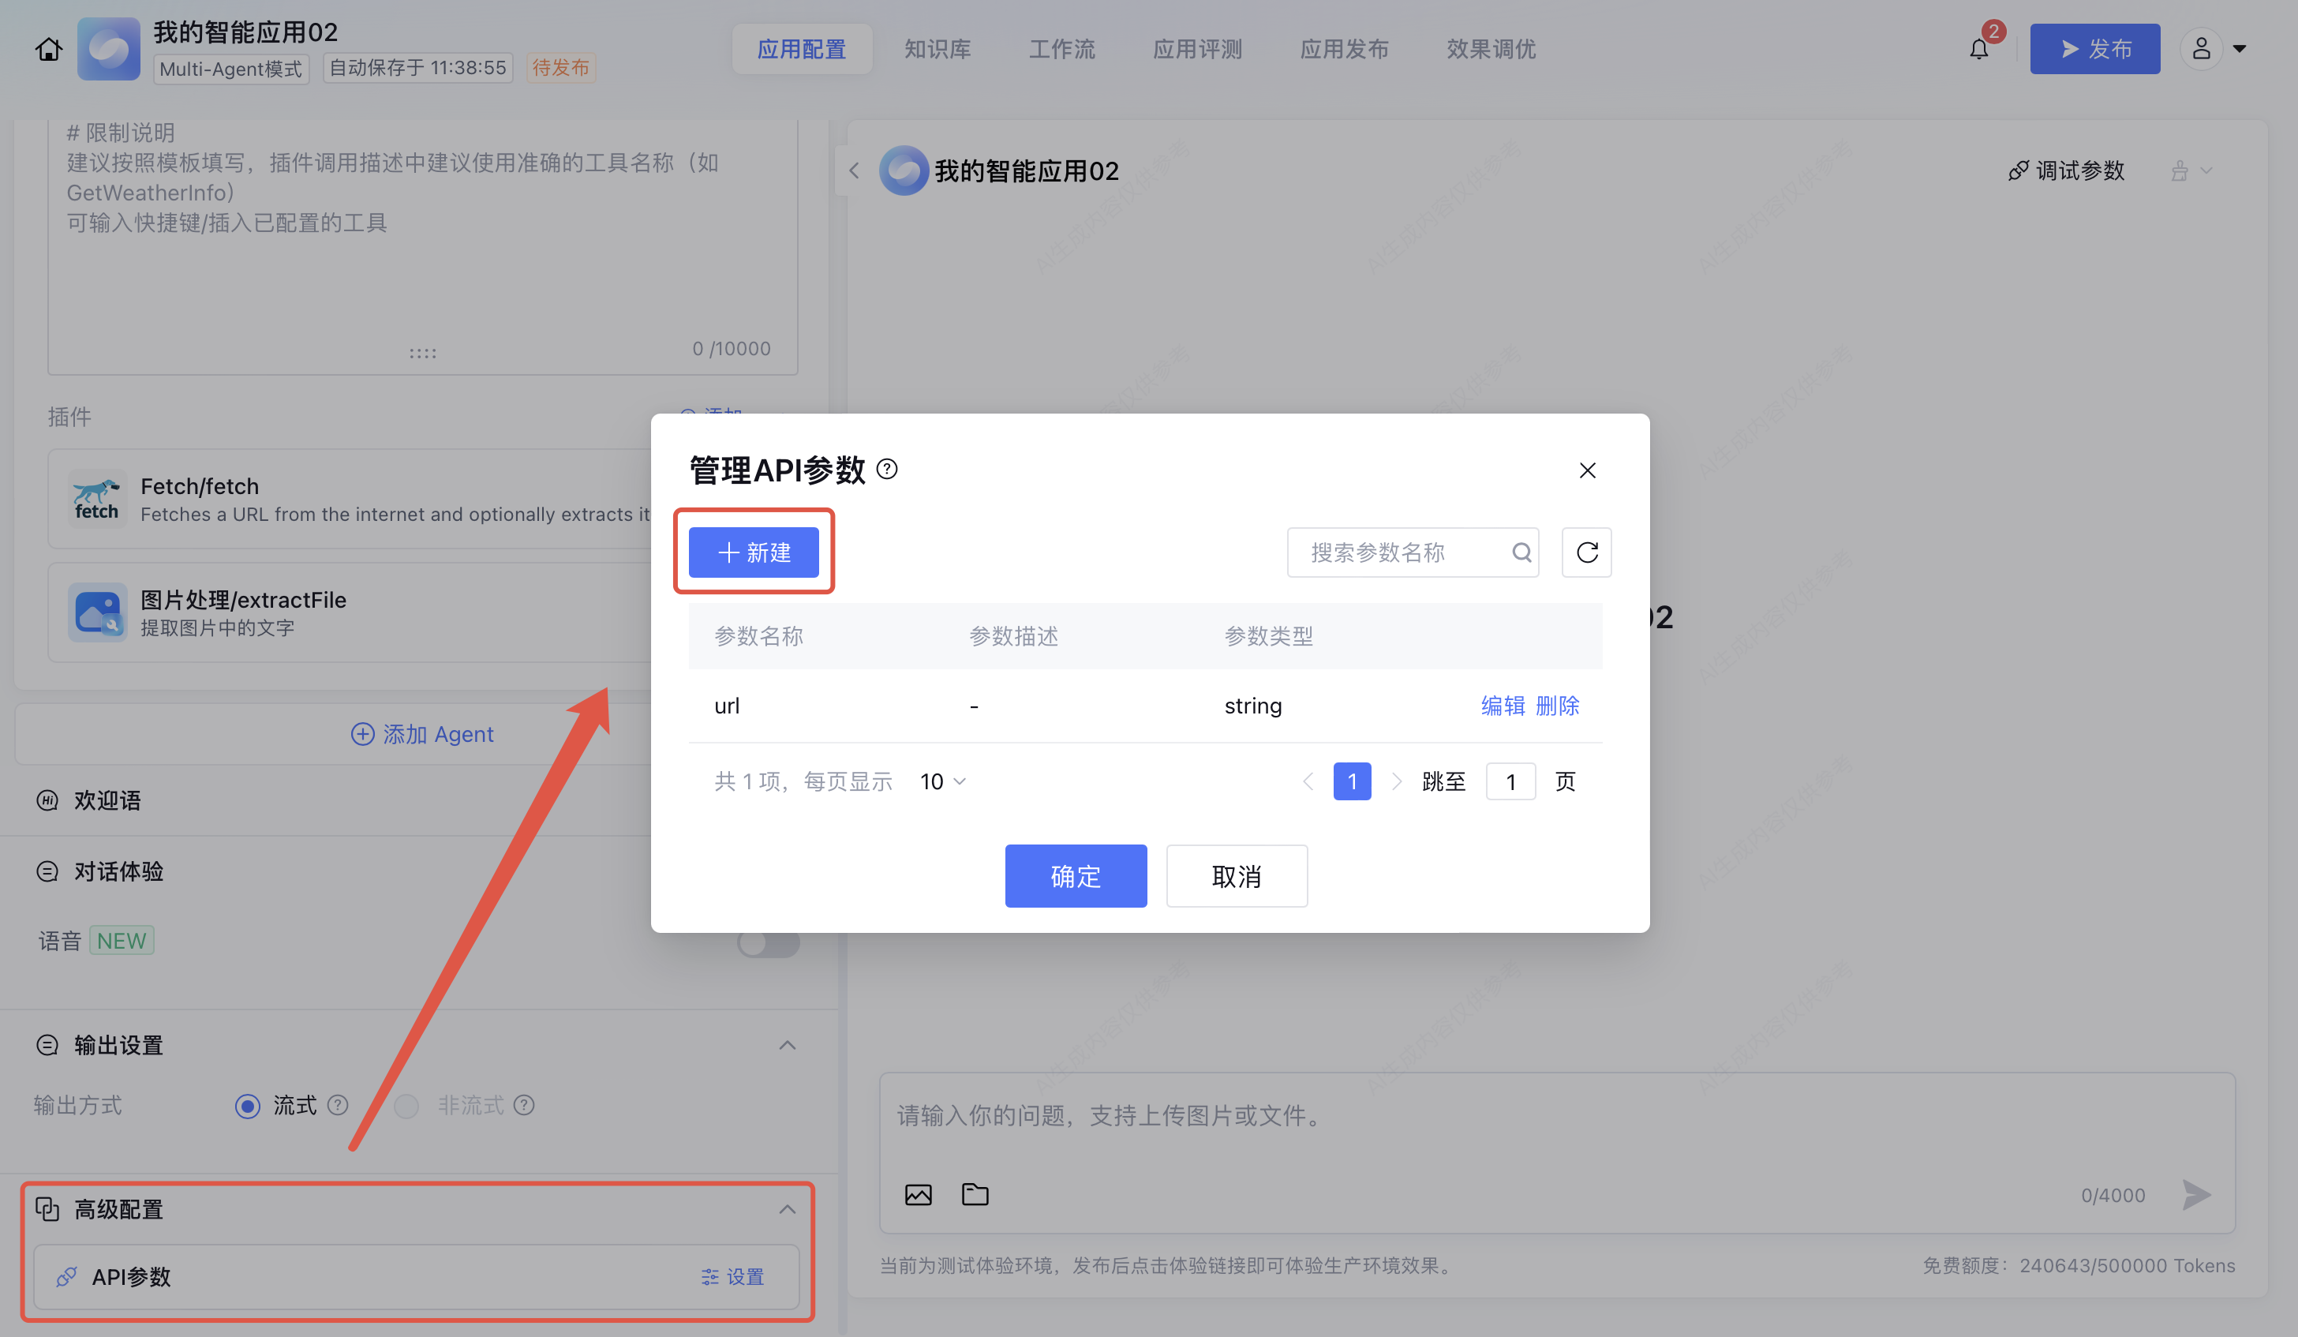Upload a file via folder icon

975,1195
